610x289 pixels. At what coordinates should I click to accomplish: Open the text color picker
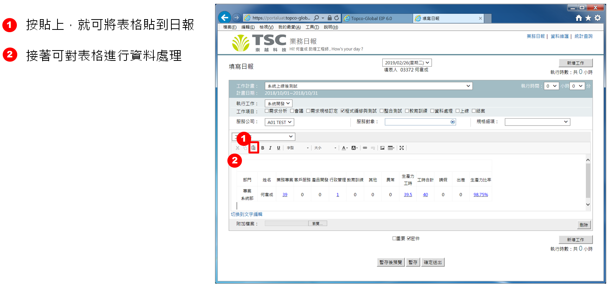tap(344, 148)
